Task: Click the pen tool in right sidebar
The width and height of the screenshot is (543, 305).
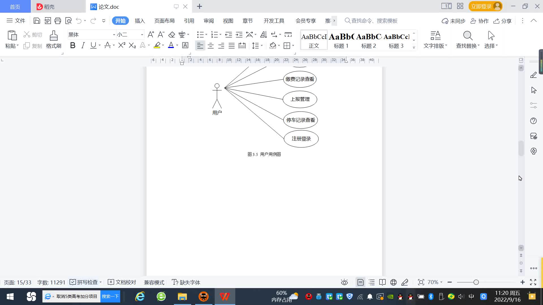Action: point(533,75)
